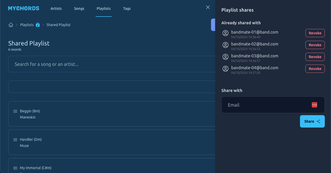Click drag handle icon for My Immortal (C#m)
331x173 pixels.
pos(15,168)
